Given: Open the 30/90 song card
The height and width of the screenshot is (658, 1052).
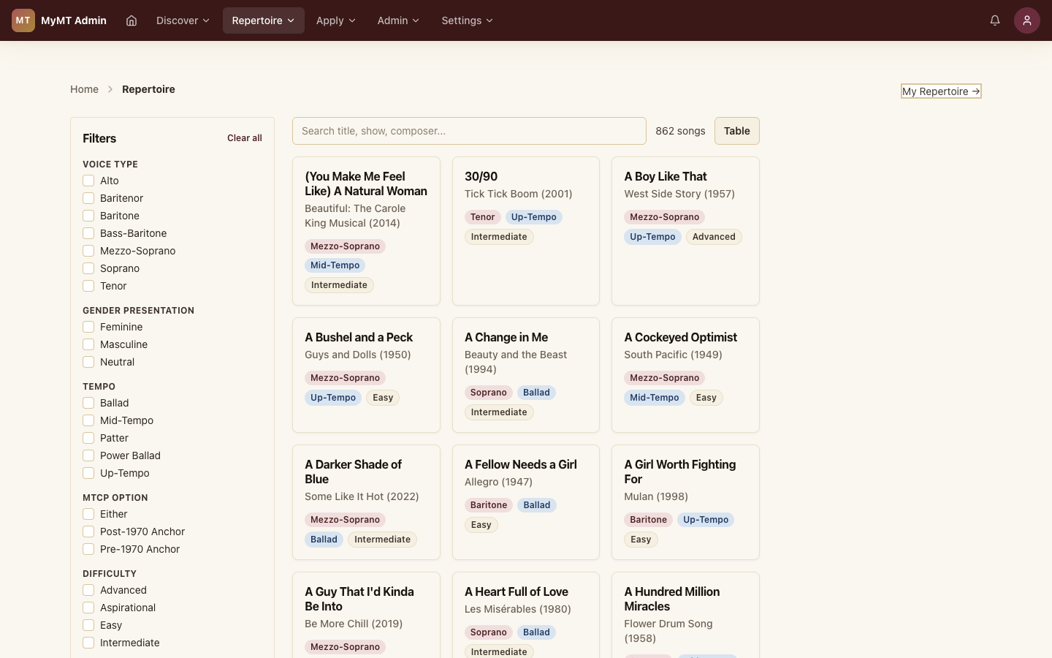Looking at the screenshot, I should pyautogui.click(x=526, y=231).
